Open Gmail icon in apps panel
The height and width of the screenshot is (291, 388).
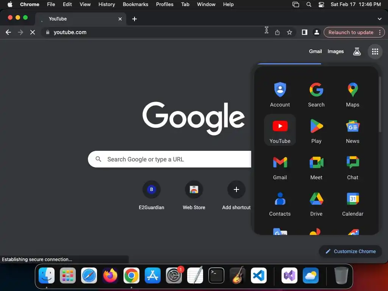(x=280, y=167)
